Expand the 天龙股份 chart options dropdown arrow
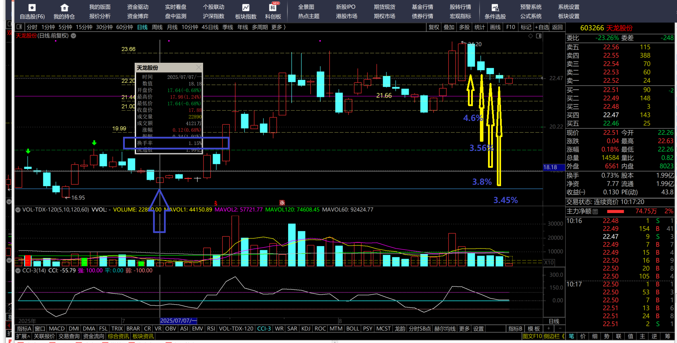Screen dimensions: 677x343 point(73,36)
